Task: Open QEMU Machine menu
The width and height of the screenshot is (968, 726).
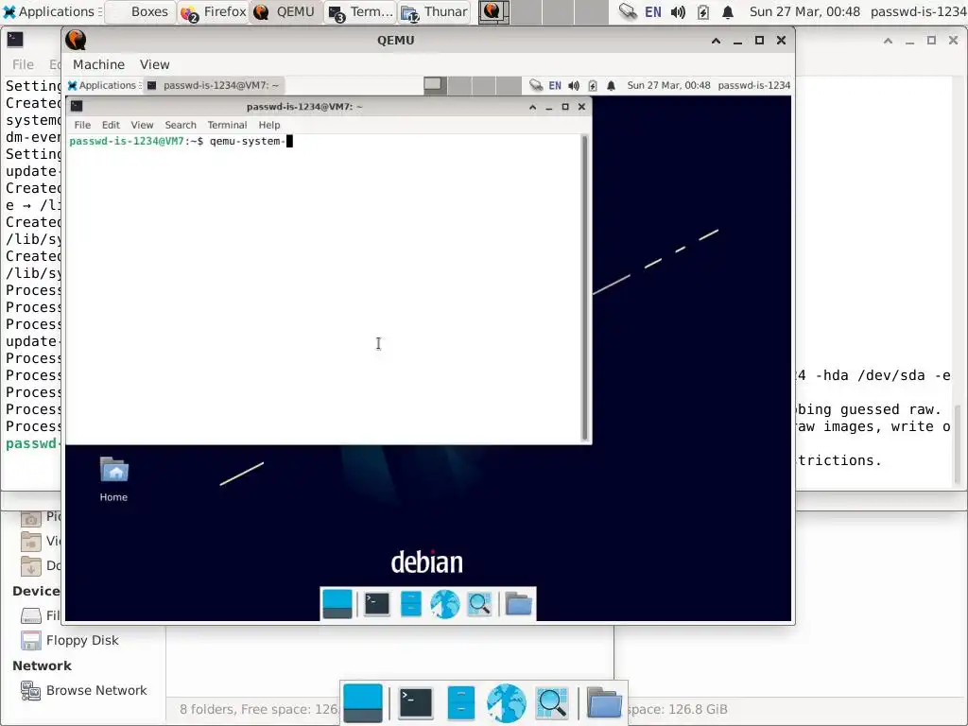Action: [x=98, y=64]
